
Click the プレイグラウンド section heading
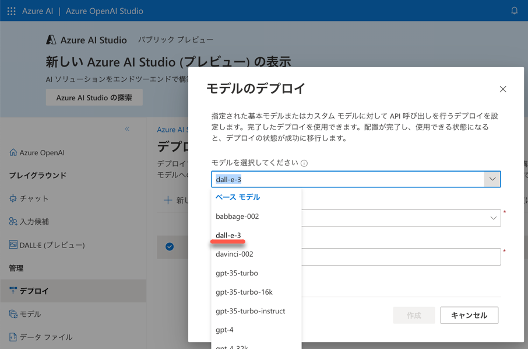point(38,175)
